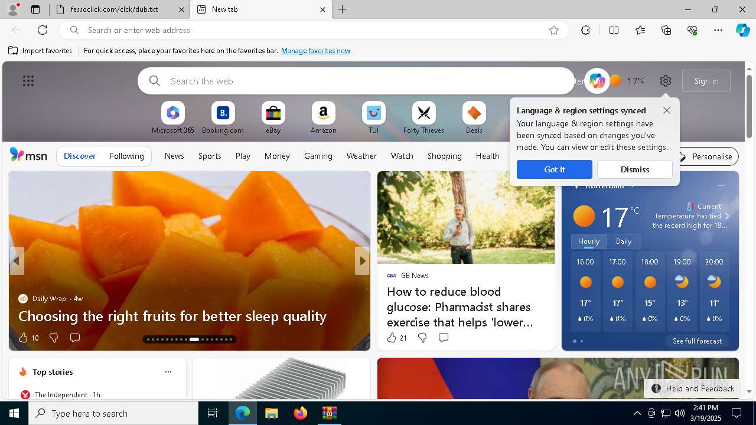Focus the browser address bar
756x425 pixels.
[313, 30]
